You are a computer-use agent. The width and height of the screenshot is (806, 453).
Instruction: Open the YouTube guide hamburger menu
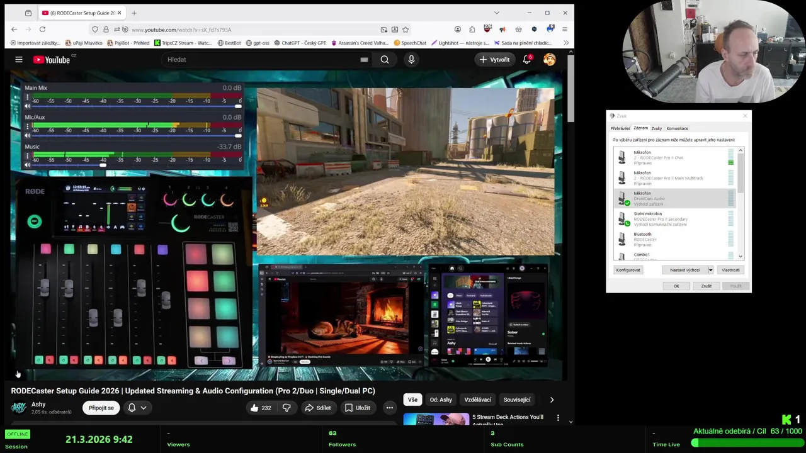tap(19, 59)
